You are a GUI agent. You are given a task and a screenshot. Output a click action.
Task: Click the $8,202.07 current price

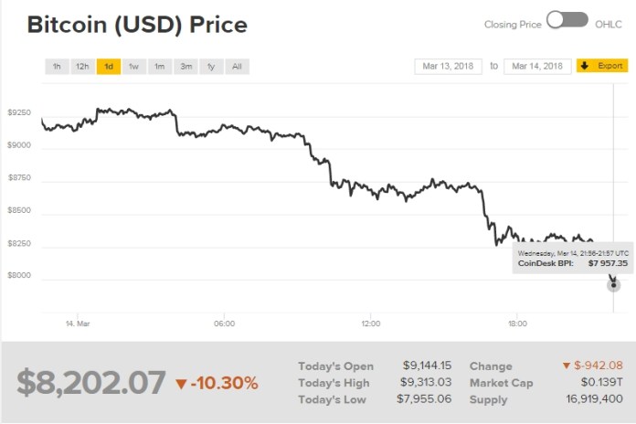[x=91, y=382]
